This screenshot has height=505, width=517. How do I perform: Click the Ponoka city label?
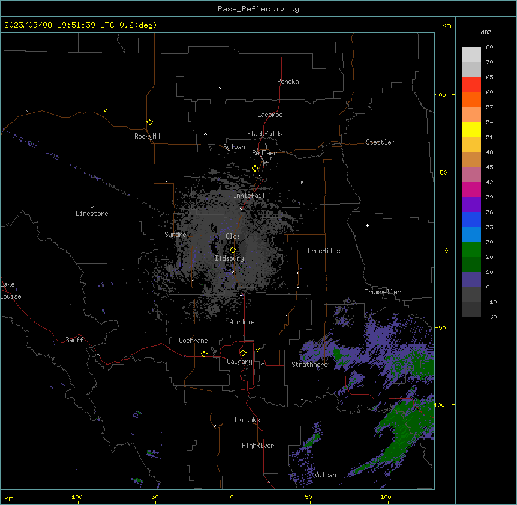pos(288,82)
